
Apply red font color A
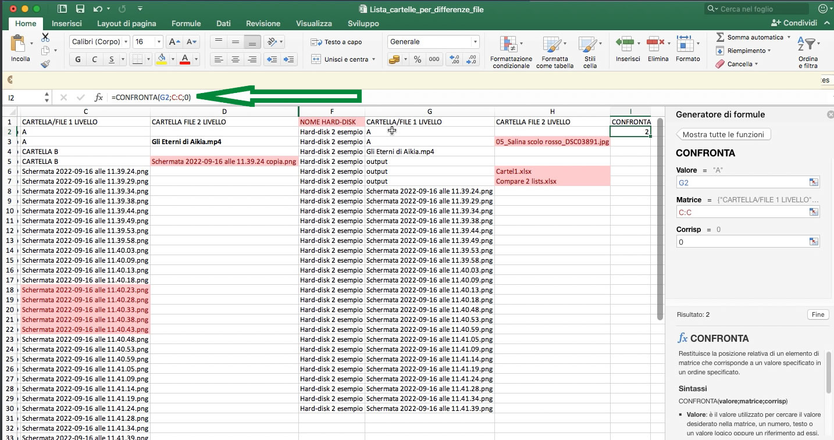[x=185, y=59]
